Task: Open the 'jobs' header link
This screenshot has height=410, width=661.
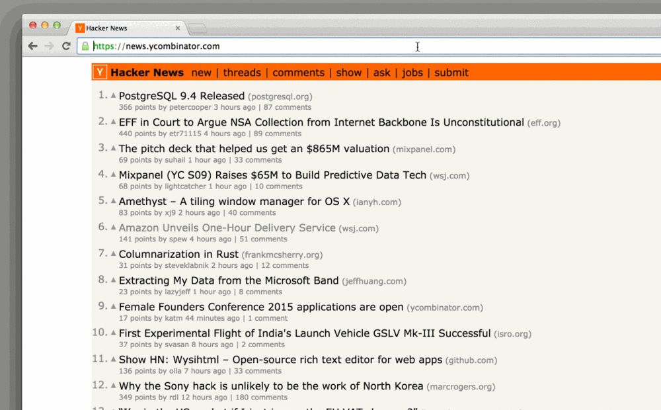Action: coord(412,73)
